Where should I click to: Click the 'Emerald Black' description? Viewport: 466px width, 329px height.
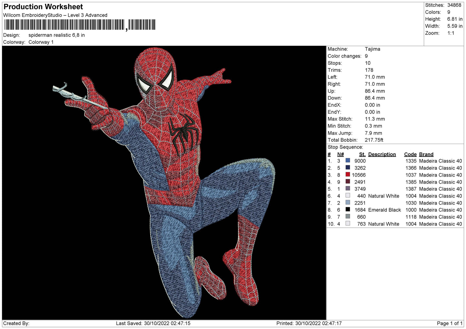[384, 210]
